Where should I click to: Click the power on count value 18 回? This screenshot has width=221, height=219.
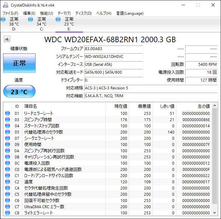202,72
